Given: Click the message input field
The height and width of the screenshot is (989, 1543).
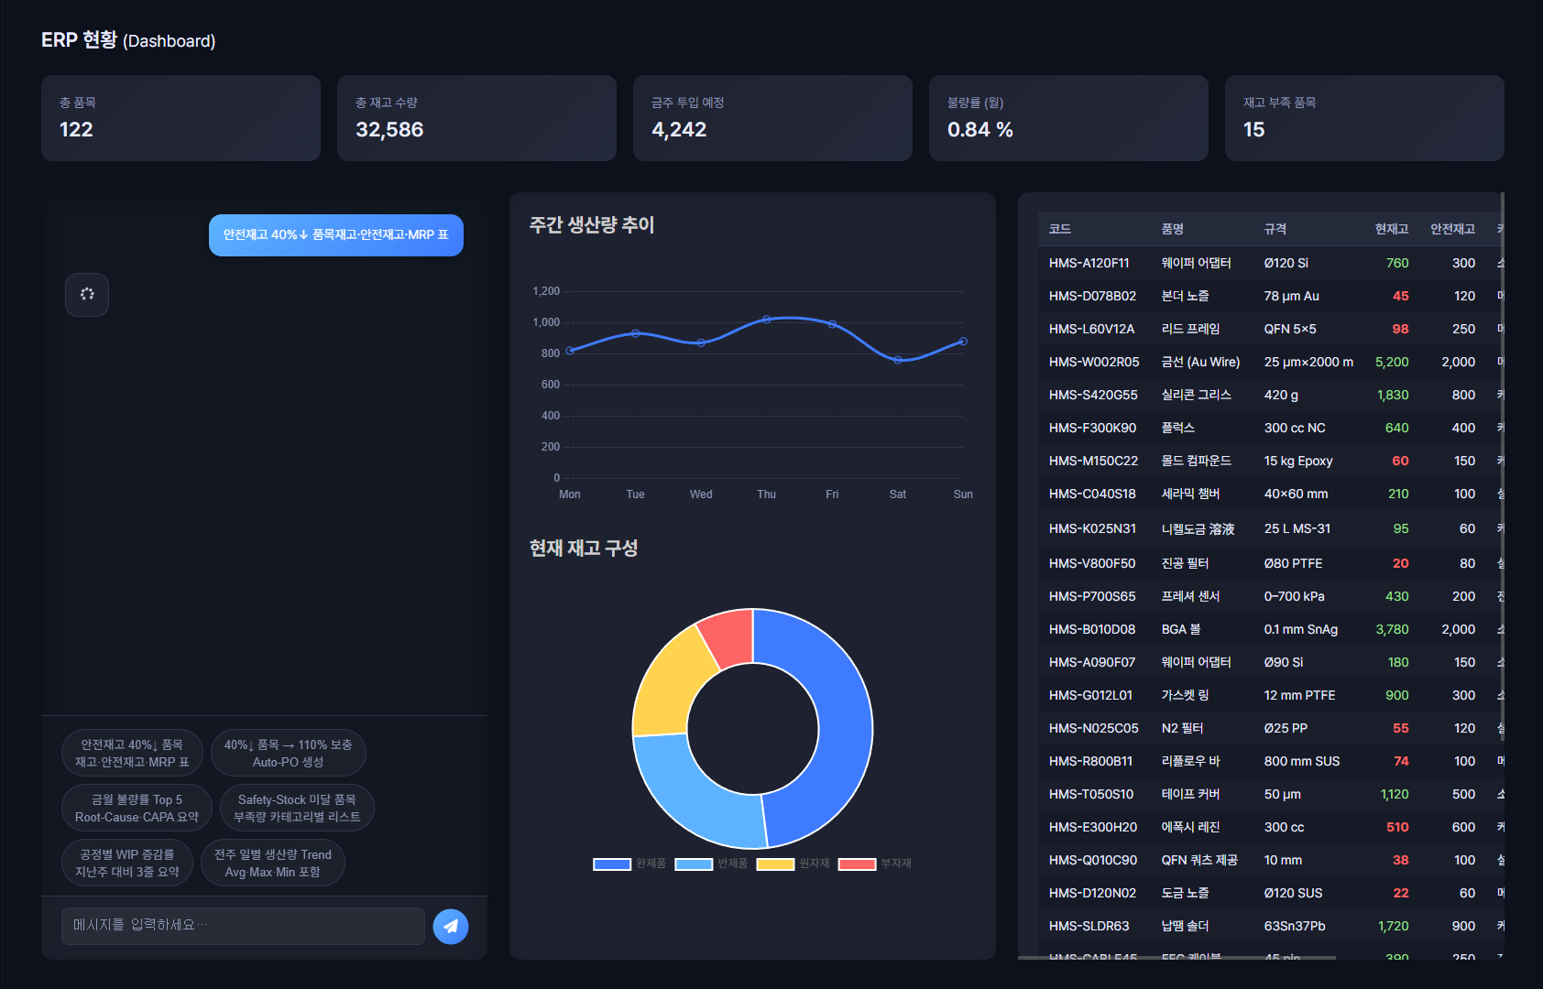Looking at the screenshot, I should [243, 926].
